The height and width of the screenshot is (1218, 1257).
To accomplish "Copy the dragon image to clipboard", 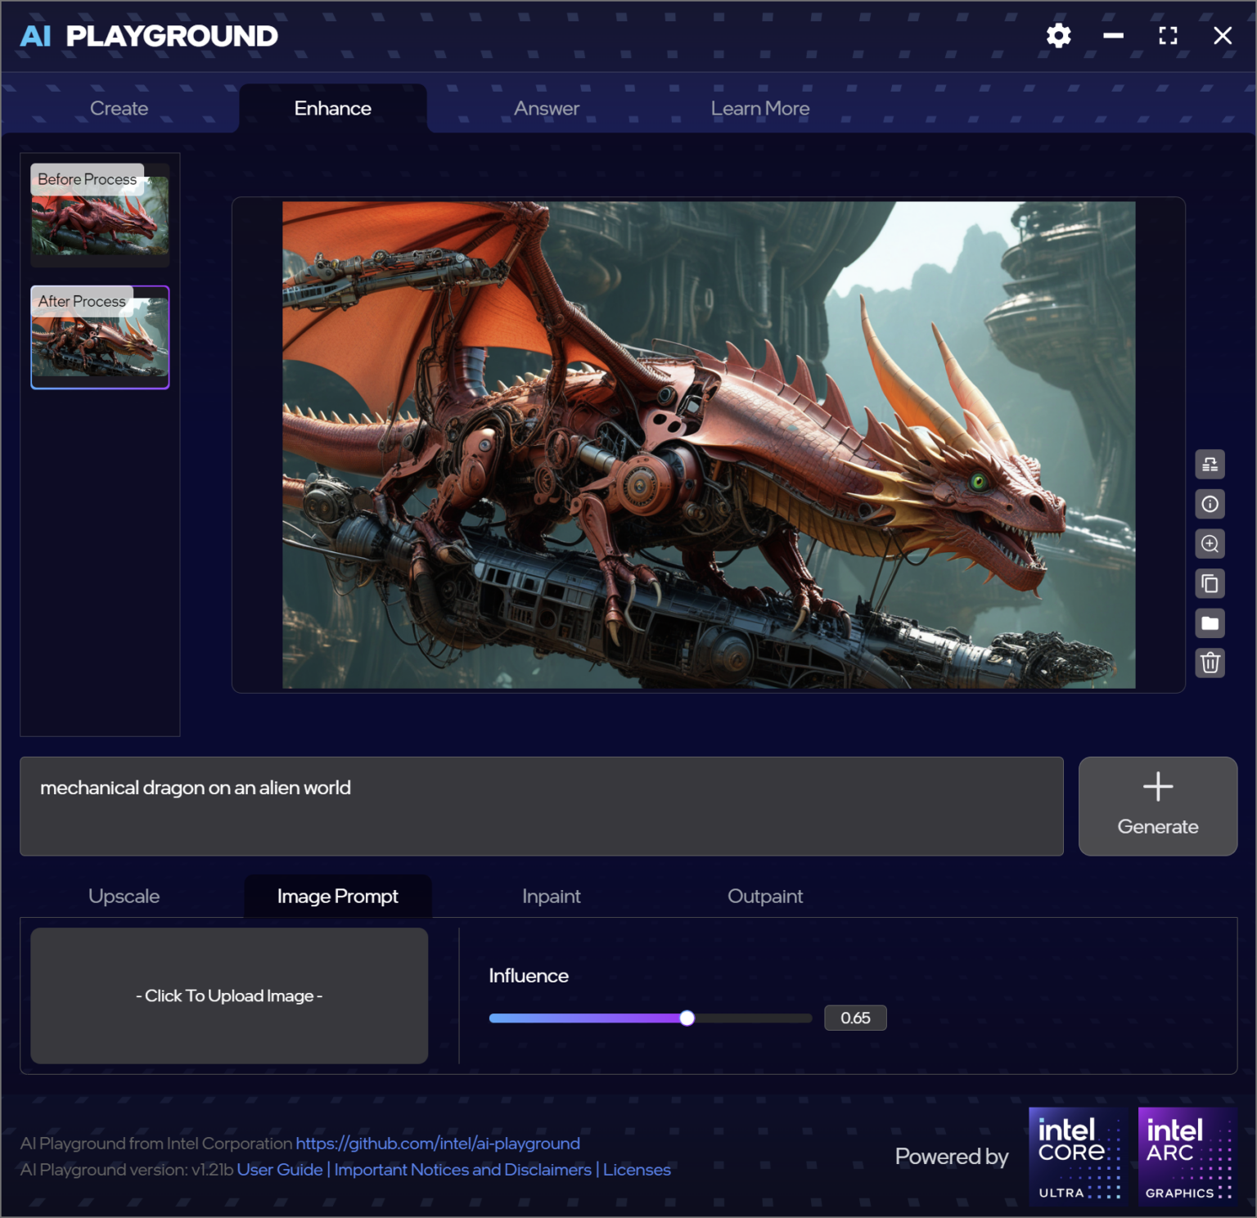I will coord(1210,583).
